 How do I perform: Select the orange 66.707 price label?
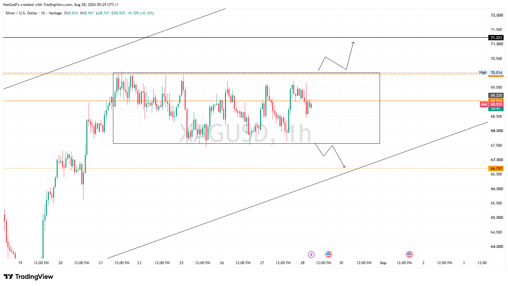496,169
